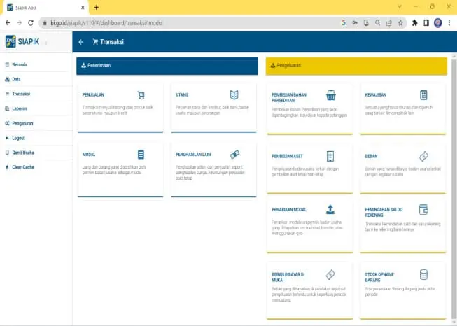Open the PEMINDAHAN SALDO REKENING card title
457x326 pixels.
coord(384,213)
